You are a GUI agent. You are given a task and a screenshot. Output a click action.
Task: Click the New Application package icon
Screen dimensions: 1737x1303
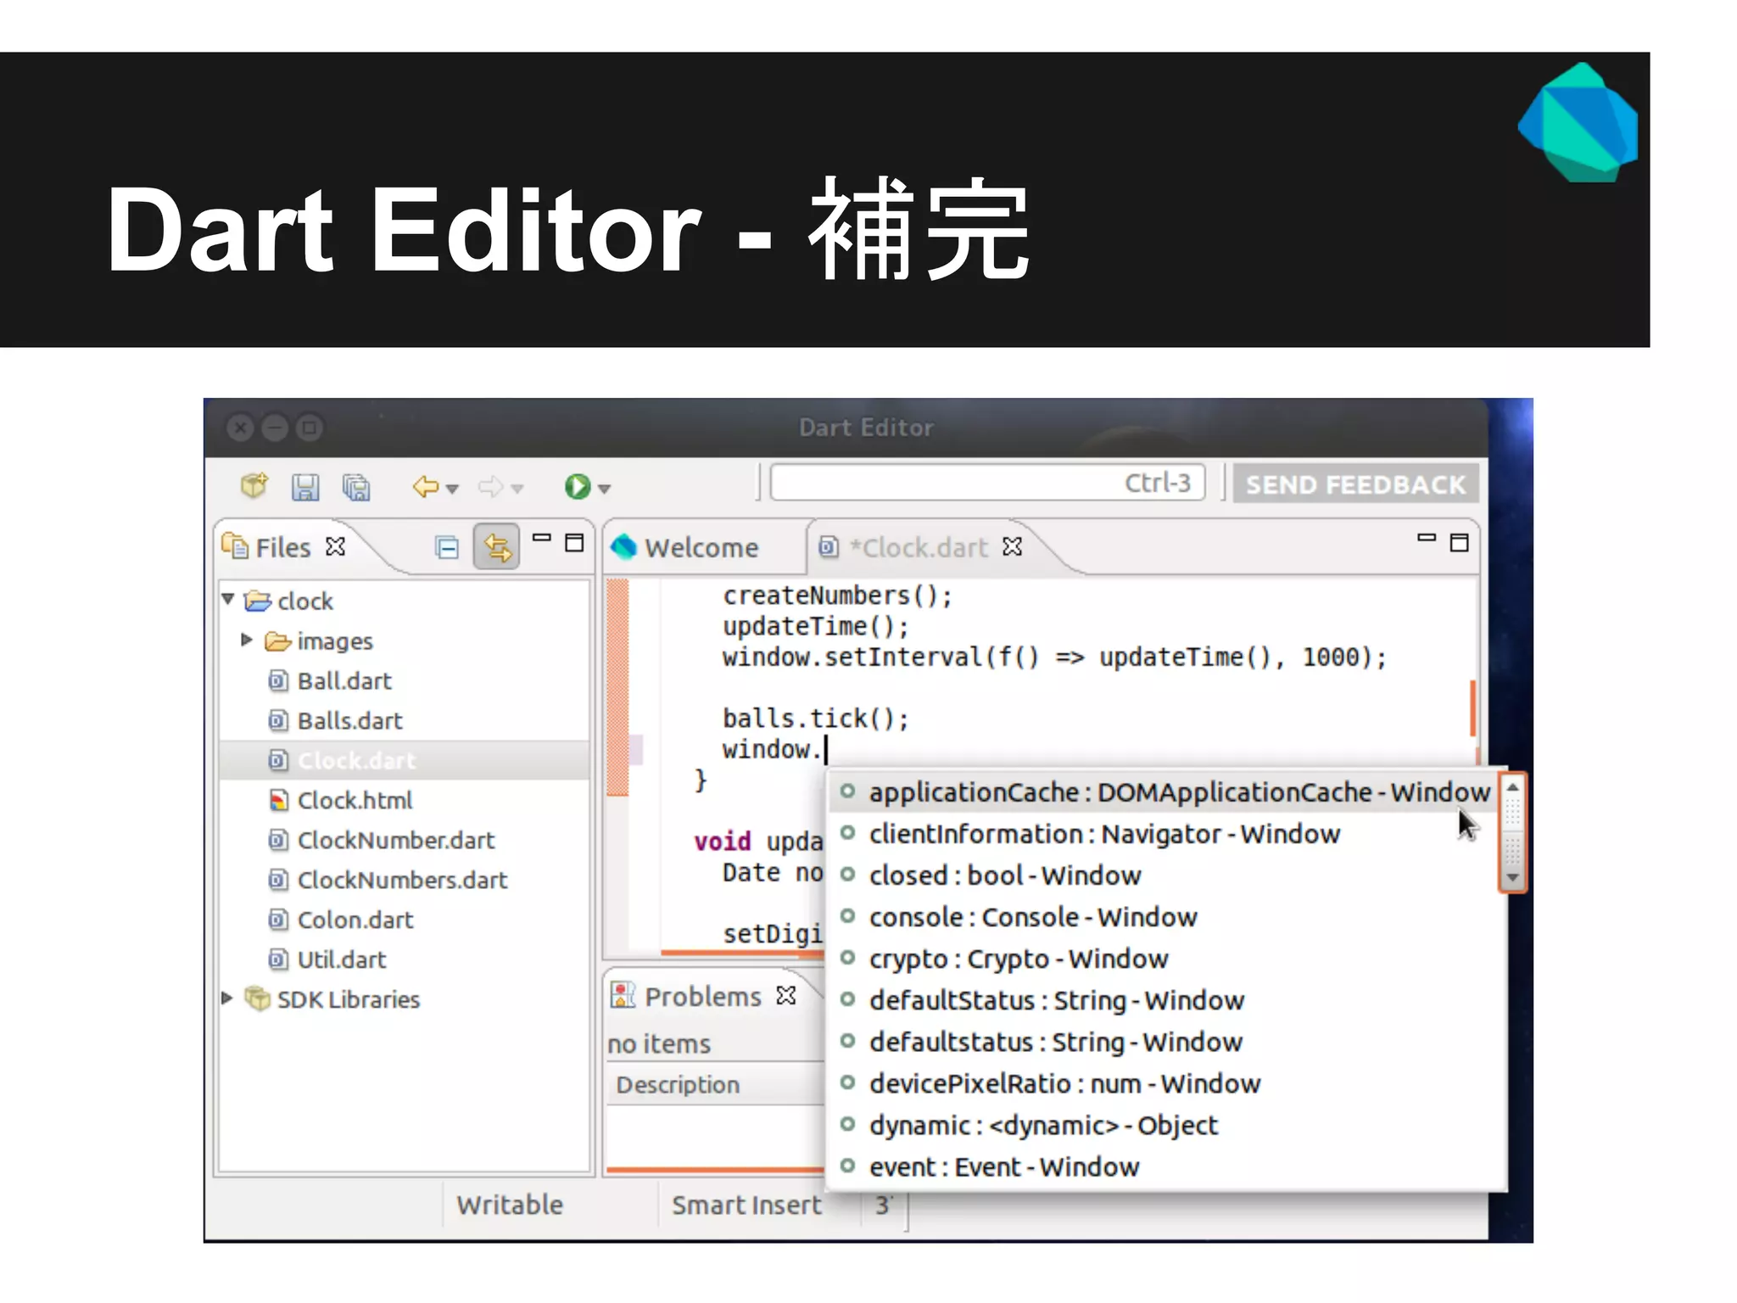(254, 486)
